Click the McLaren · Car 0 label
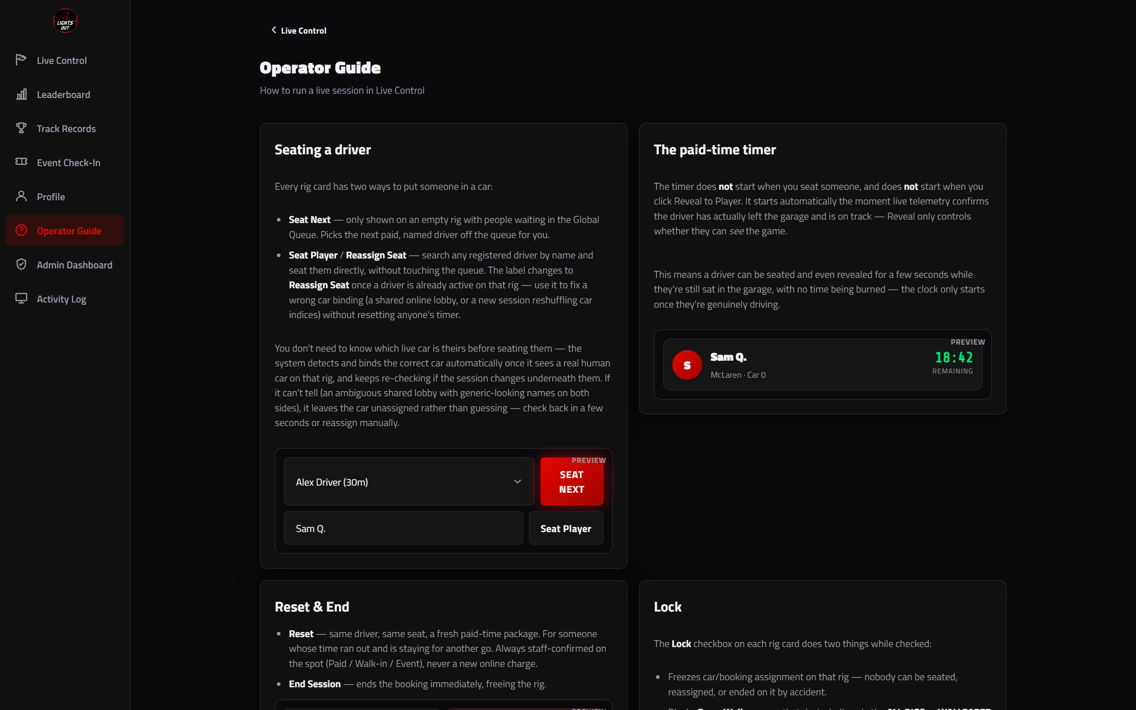The width and height of the screenshot is (1136, 710). point(738,374)
